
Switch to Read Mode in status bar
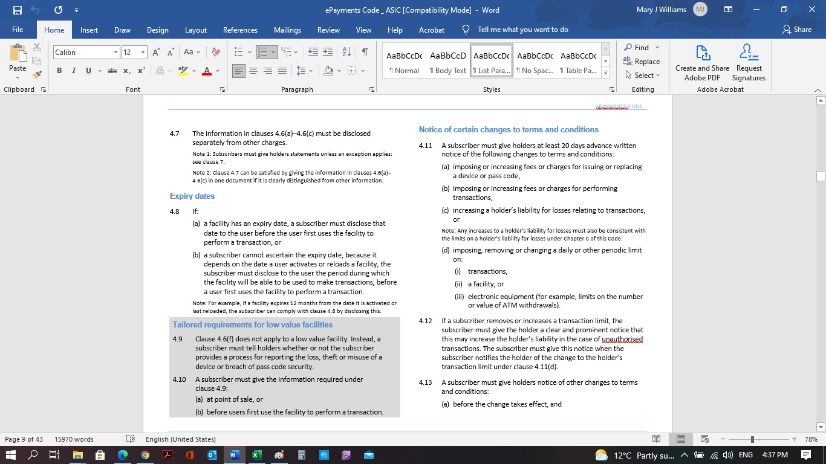(x=657, y=439)
